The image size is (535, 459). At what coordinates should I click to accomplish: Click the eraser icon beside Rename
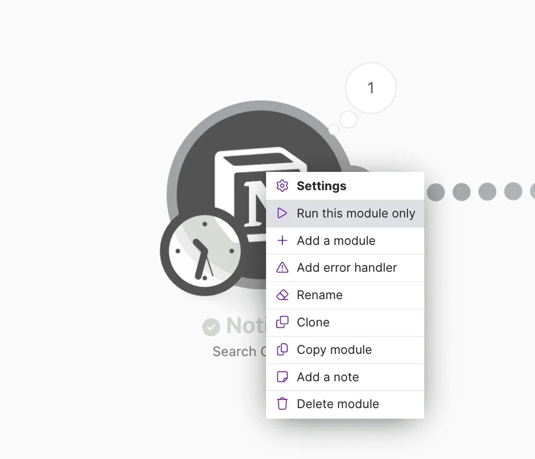pos(282,295)
